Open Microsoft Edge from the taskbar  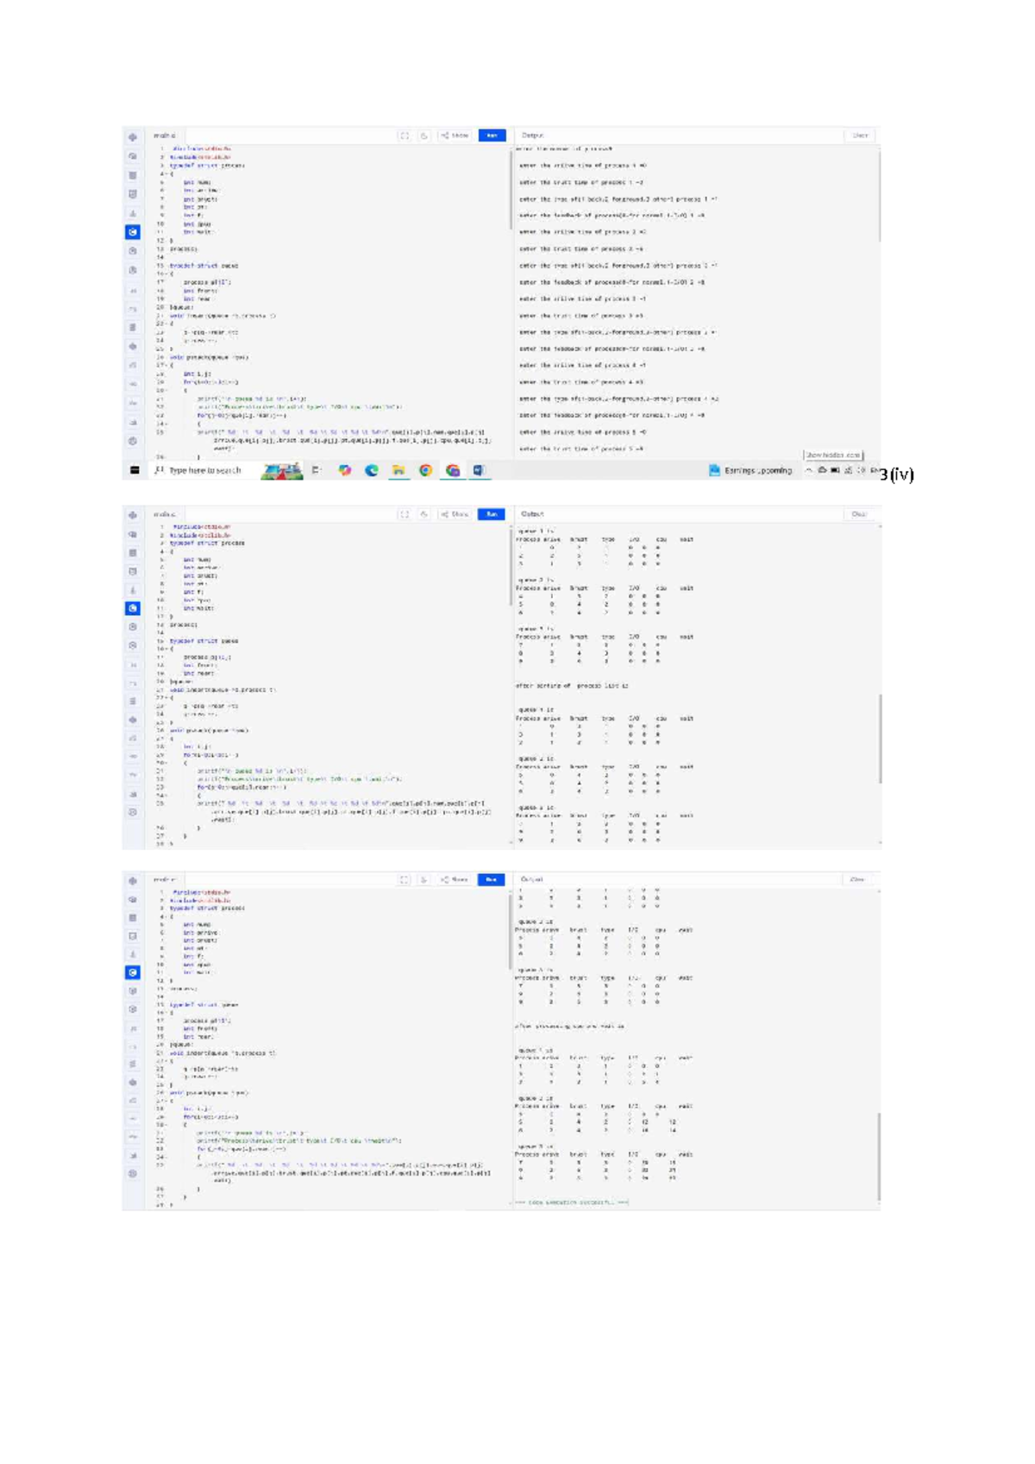(372, 470)
